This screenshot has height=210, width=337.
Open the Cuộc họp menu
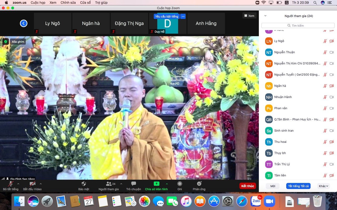tap(38, 3)
